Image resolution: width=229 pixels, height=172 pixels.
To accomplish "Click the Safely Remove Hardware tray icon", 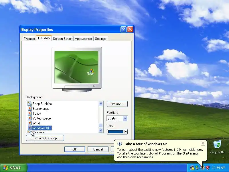I will (197, 168).
